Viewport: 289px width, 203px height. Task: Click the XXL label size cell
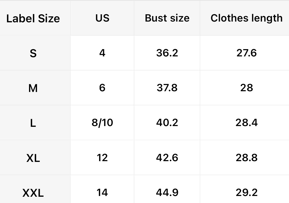pos(33,193)
